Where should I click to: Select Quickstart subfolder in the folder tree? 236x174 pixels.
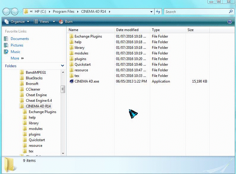coord(37,140)
